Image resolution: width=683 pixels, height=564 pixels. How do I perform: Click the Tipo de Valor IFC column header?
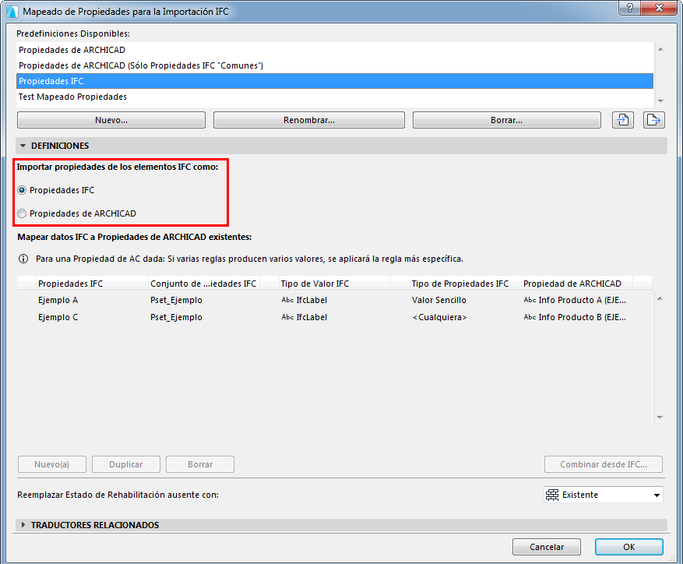(x=335, y=284)
